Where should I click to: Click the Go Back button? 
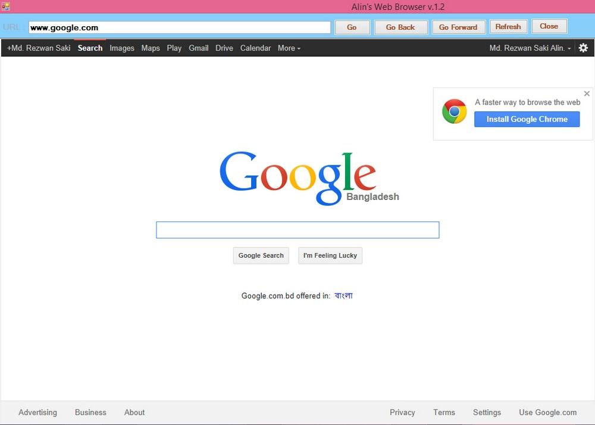coord(400,27)
